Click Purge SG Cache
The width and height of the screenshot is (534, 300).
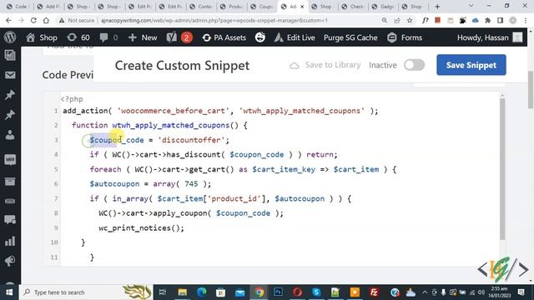(350, 37)
